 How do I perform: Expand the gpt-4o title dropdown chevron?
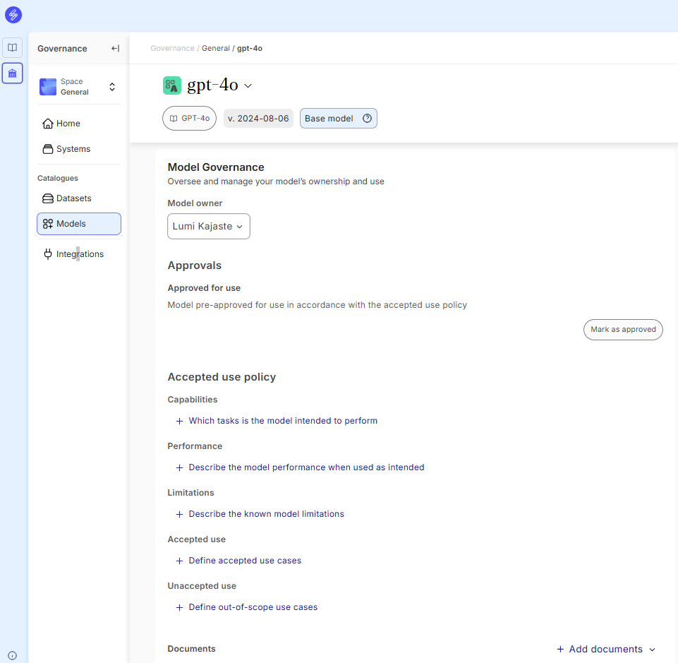pyautogui.click(x=248, y=86)
